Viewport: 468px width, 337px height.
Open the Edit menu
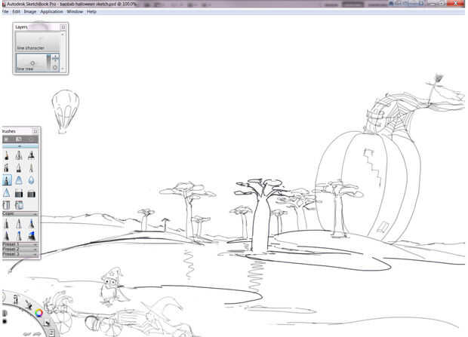(x=16, y=11)
